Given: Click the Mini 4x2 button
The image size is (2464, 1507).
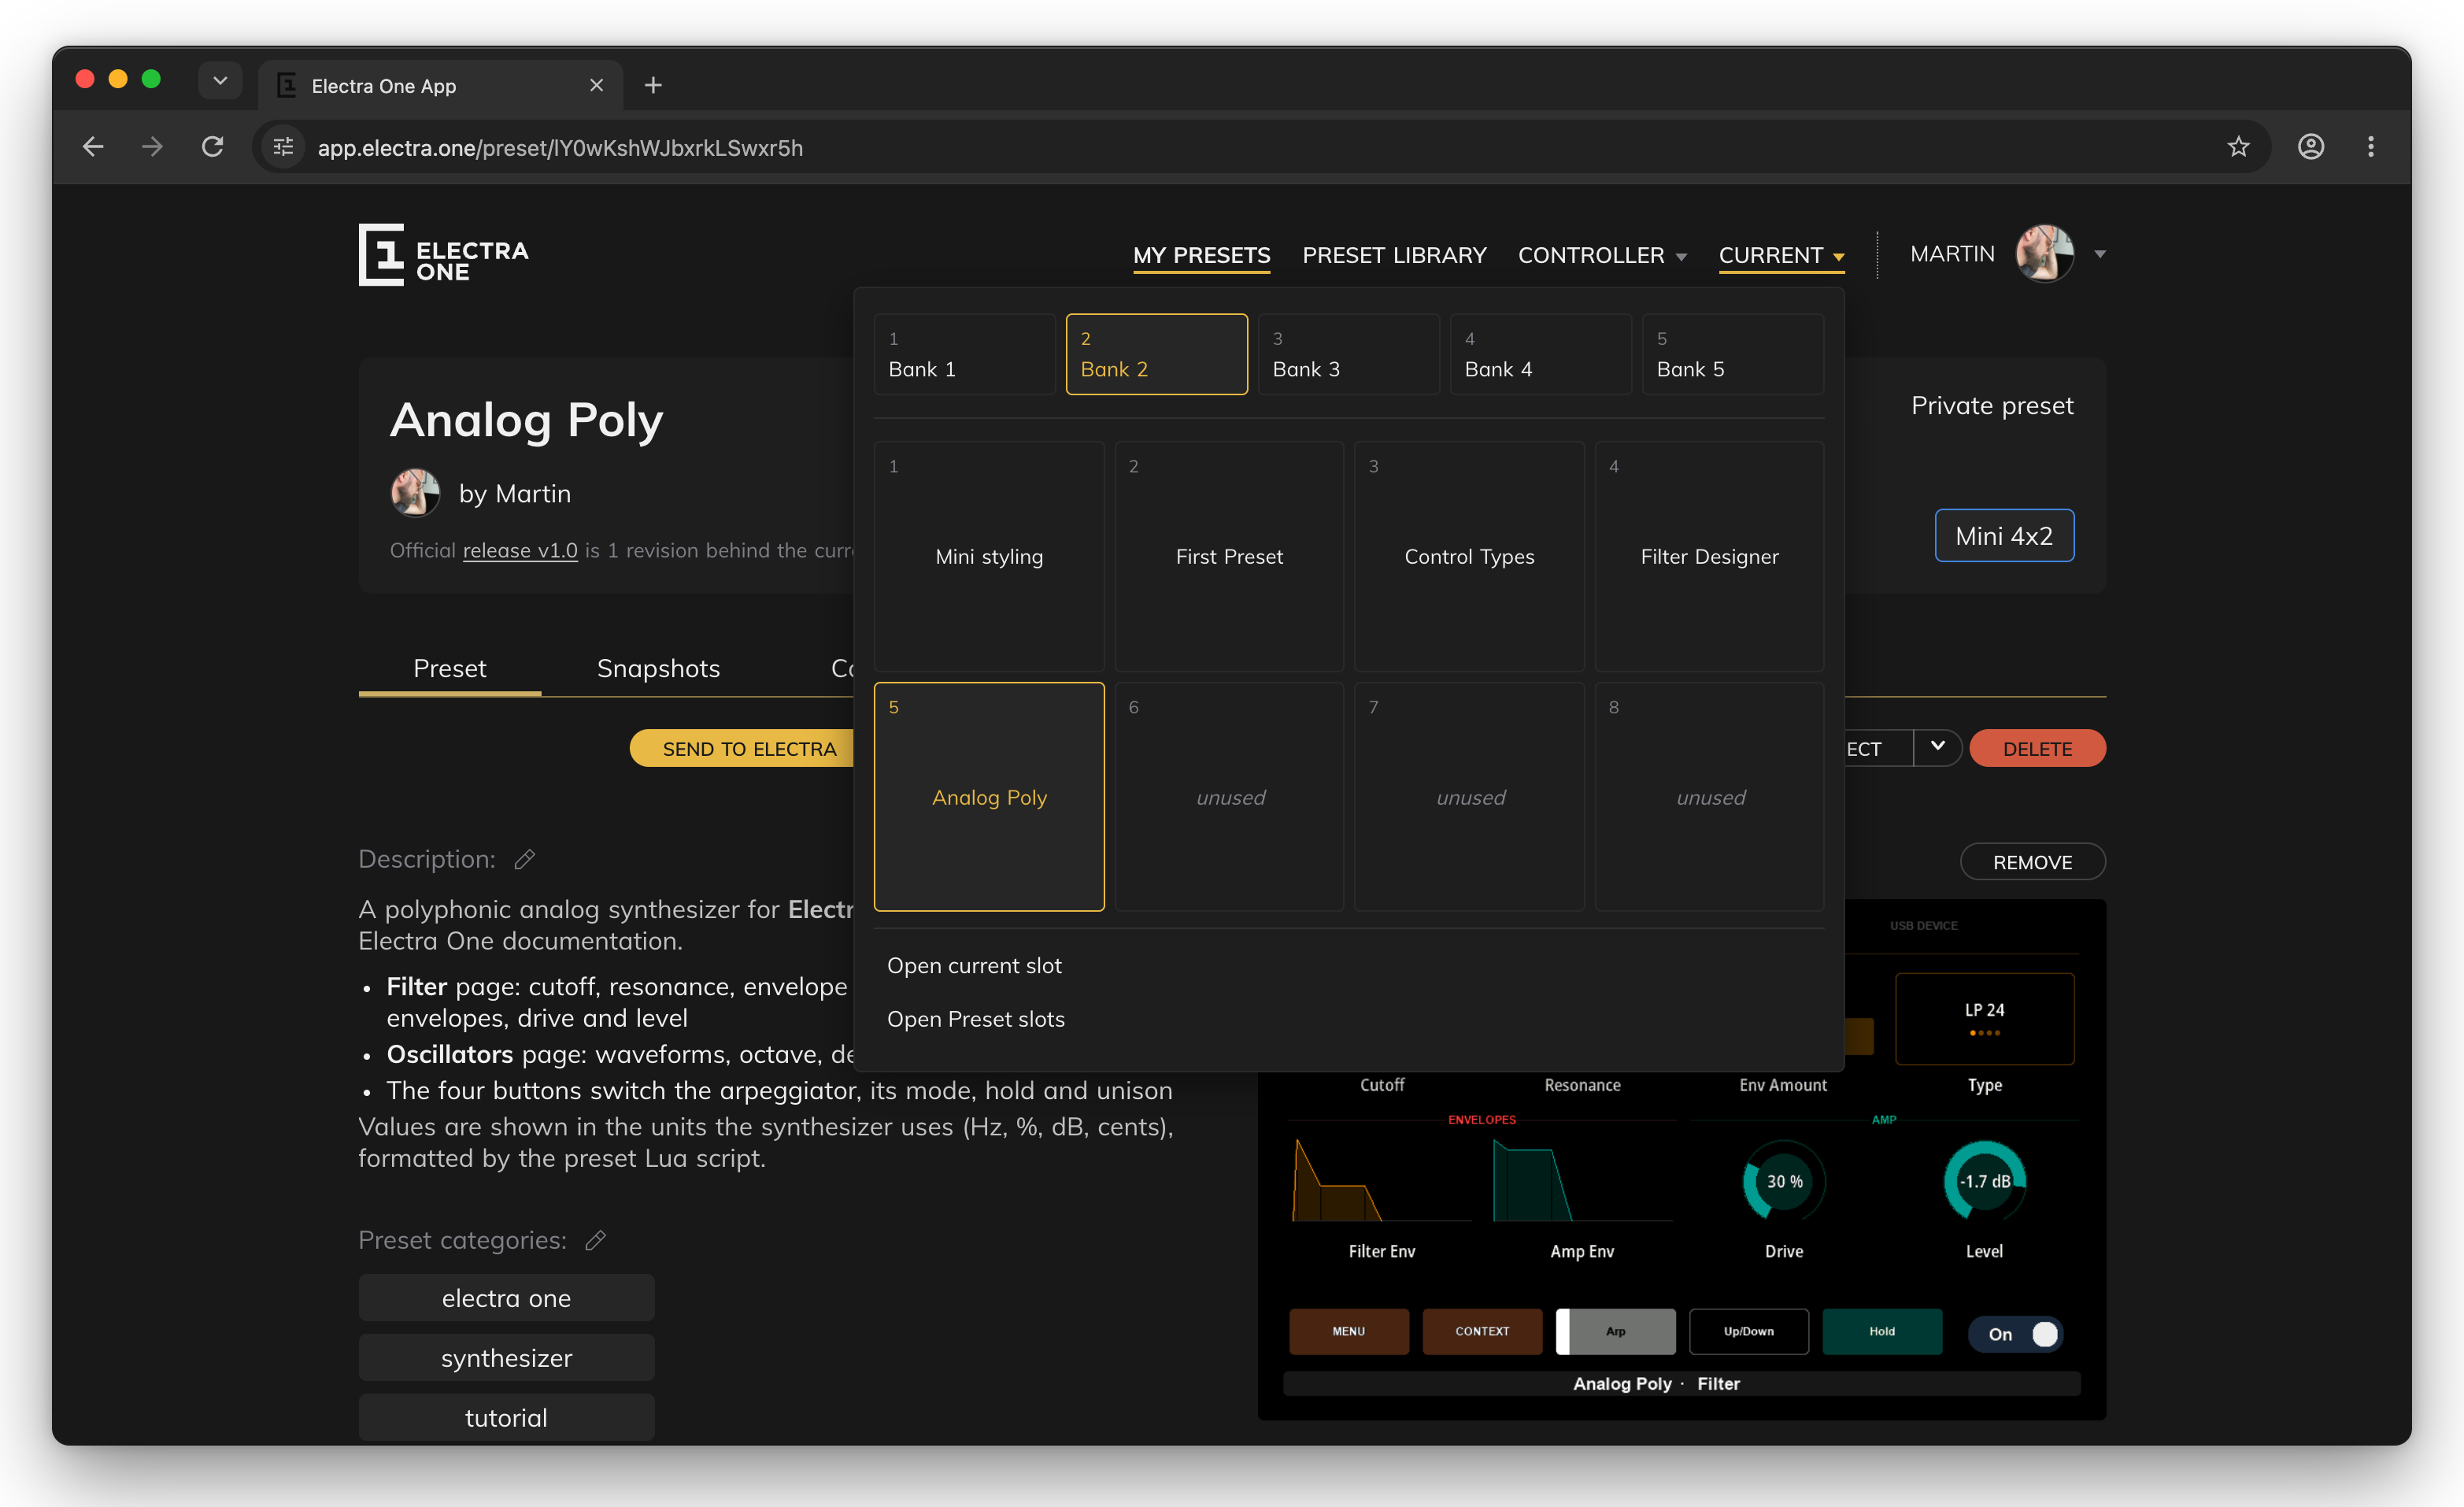Looking at the screenshot, I should [x=2004, y=536].
